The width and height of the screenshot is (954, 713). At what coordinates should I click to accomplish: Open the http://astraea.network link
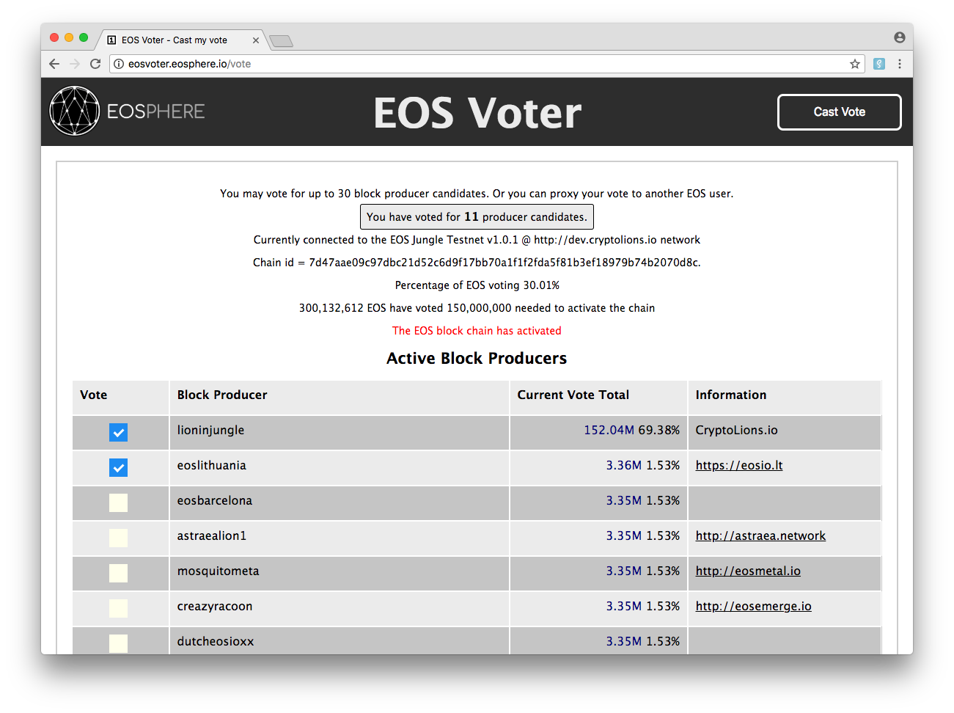tap(760, 535)
